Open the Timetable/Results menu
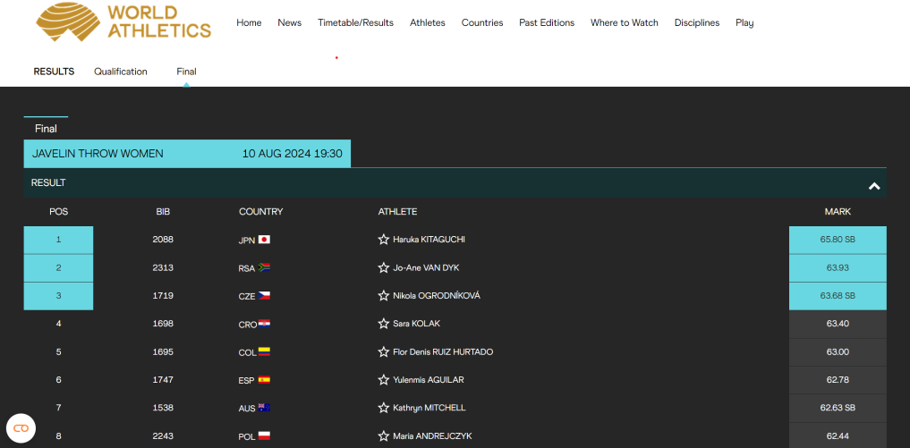The image size is (910, 448). tap(355, 23)
